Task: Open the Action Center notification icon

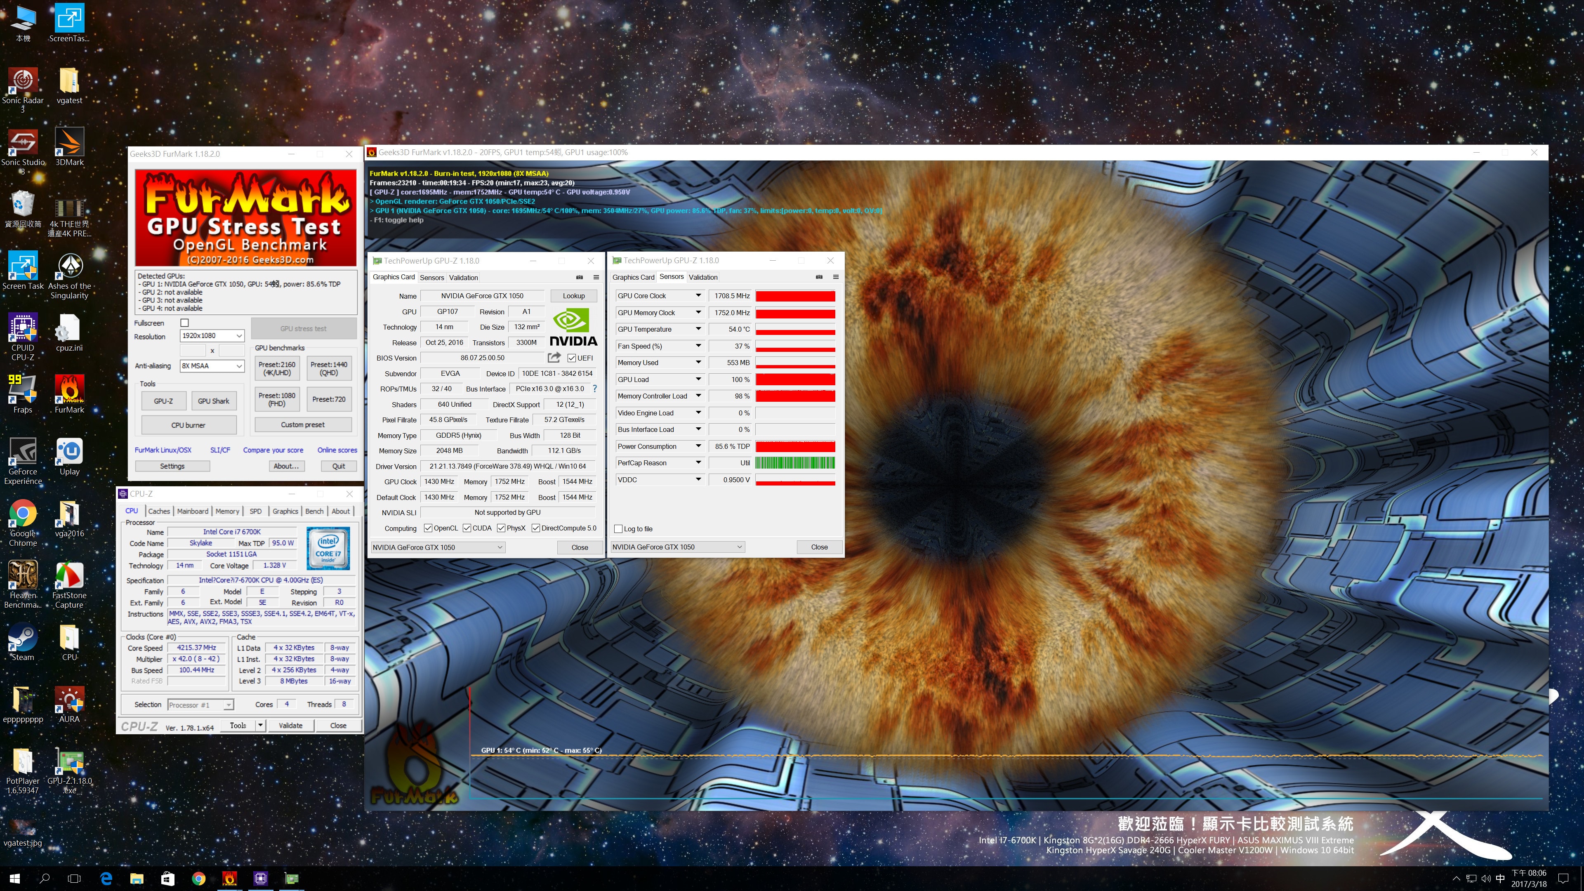Action: (1564, 879)
